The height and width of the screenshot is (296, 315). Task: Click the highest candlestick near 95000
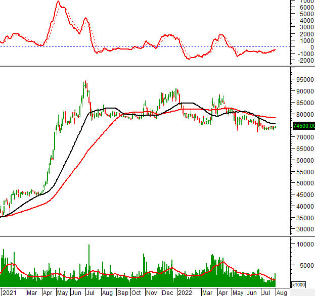(x=85, y=81)
